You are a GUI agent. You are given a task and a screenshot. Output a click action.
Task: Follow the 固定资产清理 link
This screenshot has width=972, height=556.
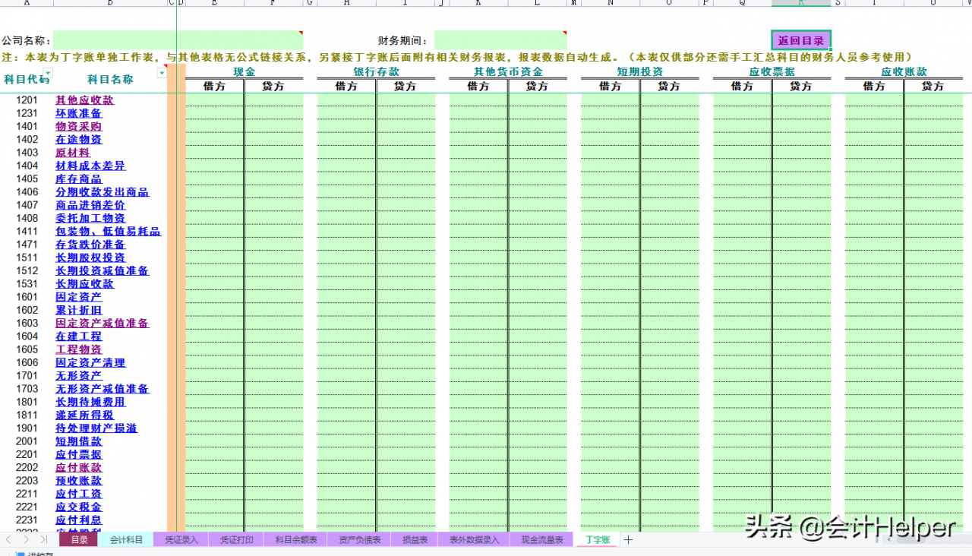tap(90, 363)
